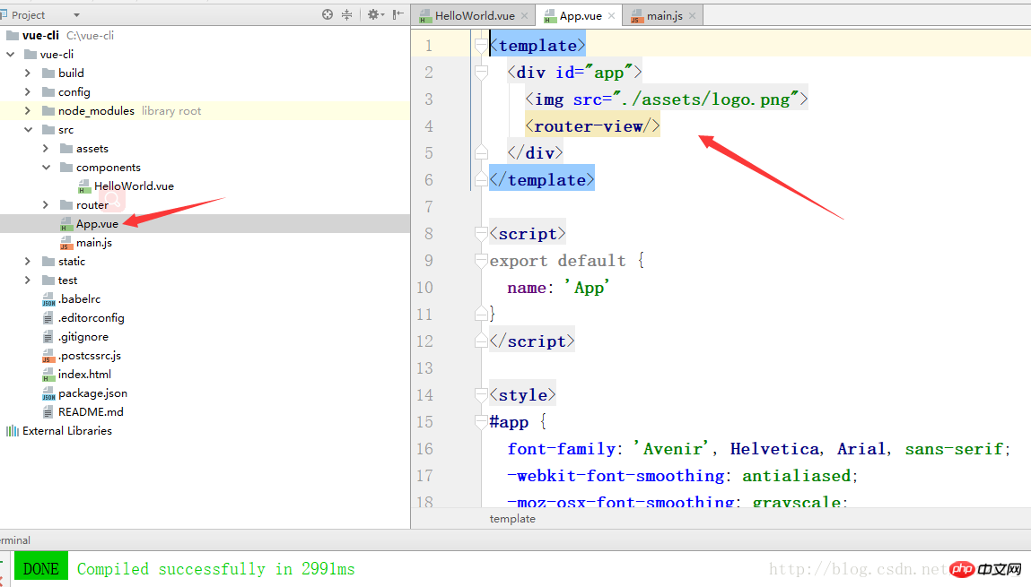Select HelloWorld.vue in the project tree

click(x=134, y=186)
